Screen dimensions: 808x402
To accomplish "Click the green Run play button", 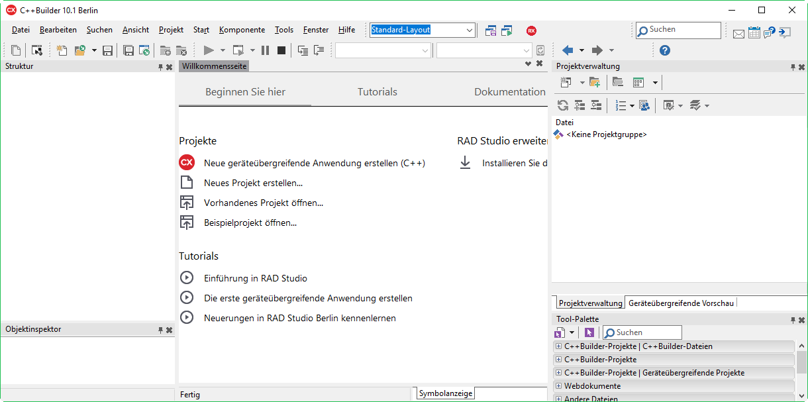I will coord(209,50).
